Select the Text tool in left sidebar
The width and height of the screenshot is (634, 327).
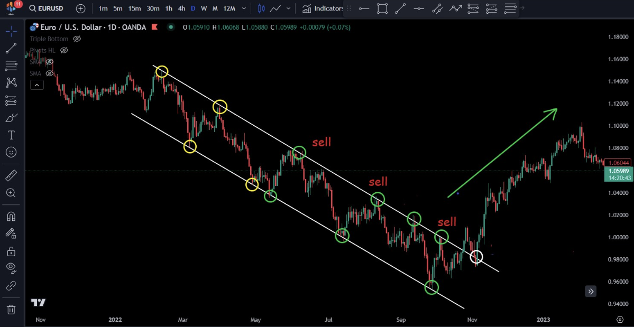(x=11, y=135)
